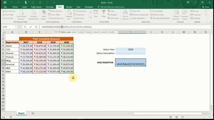Click the From Web icon
The height and width of the screenshot is (120, 214).
(x=8, y=15)
